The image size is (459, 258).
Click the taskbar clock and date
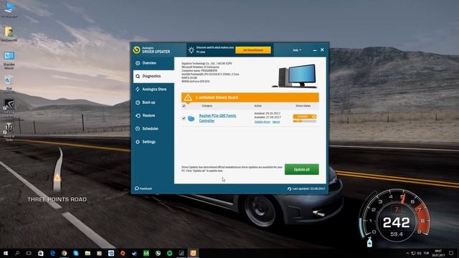(x=438, y=253)
